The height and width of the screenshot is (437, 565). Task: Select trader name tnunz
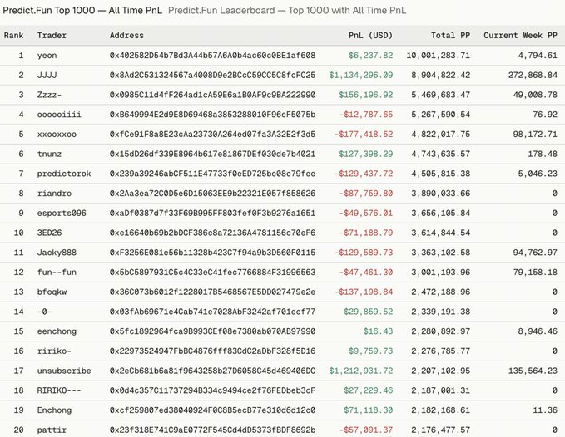coord(49,154)
